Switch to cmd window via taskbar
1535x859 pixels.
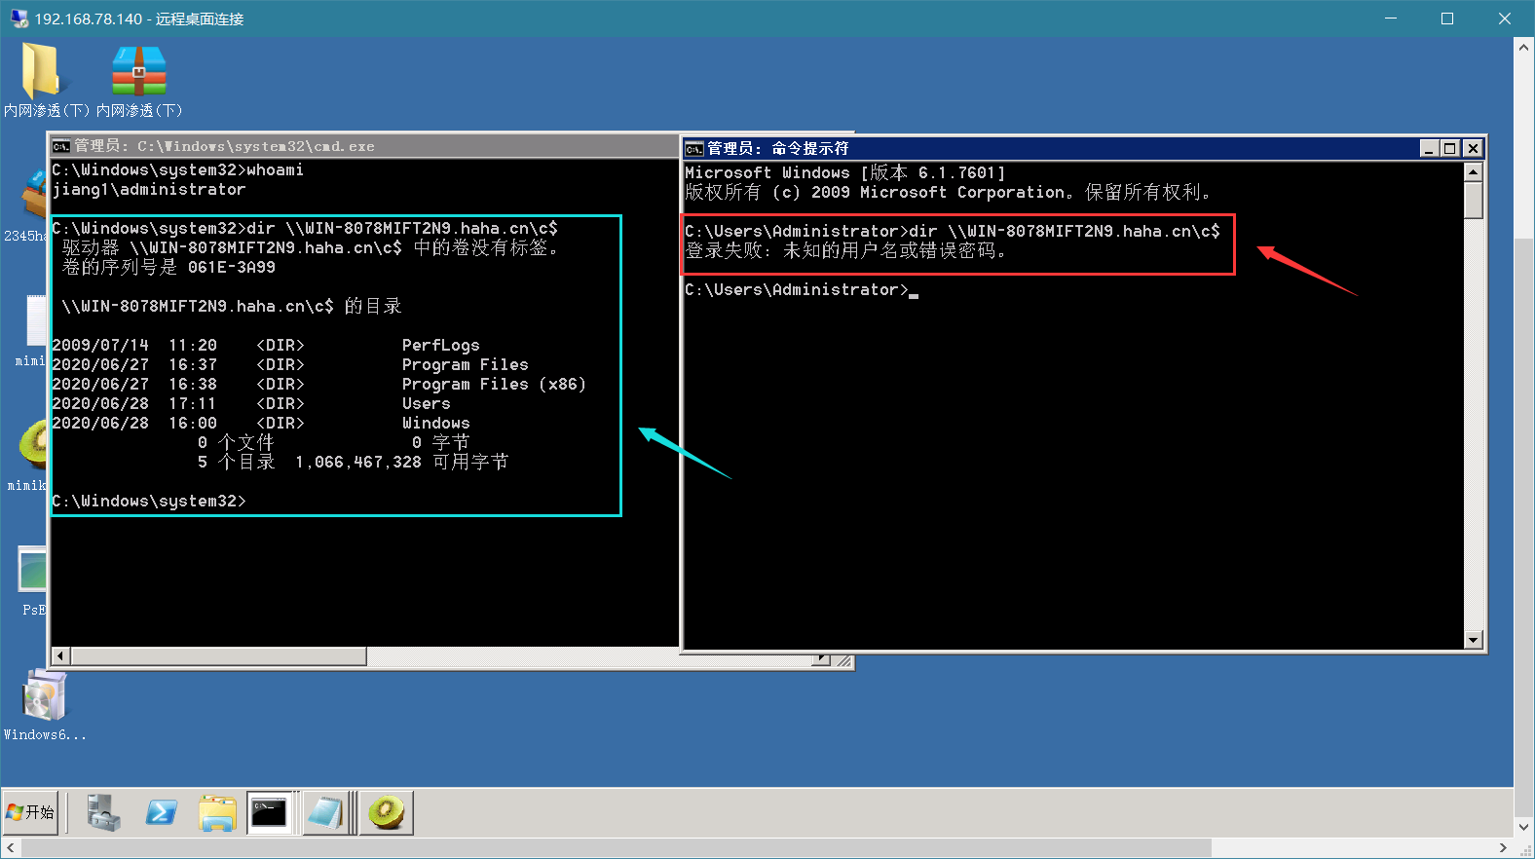point(270,812)
